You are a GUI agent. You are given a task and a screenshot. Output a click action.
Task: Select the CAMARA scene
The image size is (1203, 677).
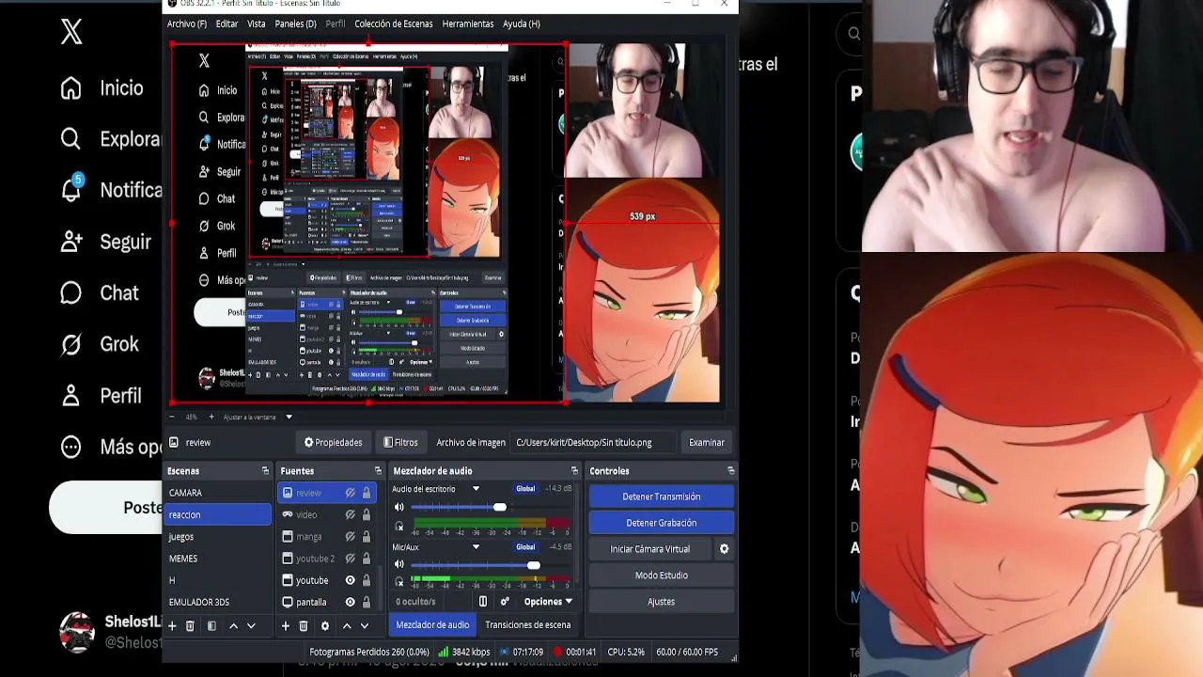tap(218, 493)
